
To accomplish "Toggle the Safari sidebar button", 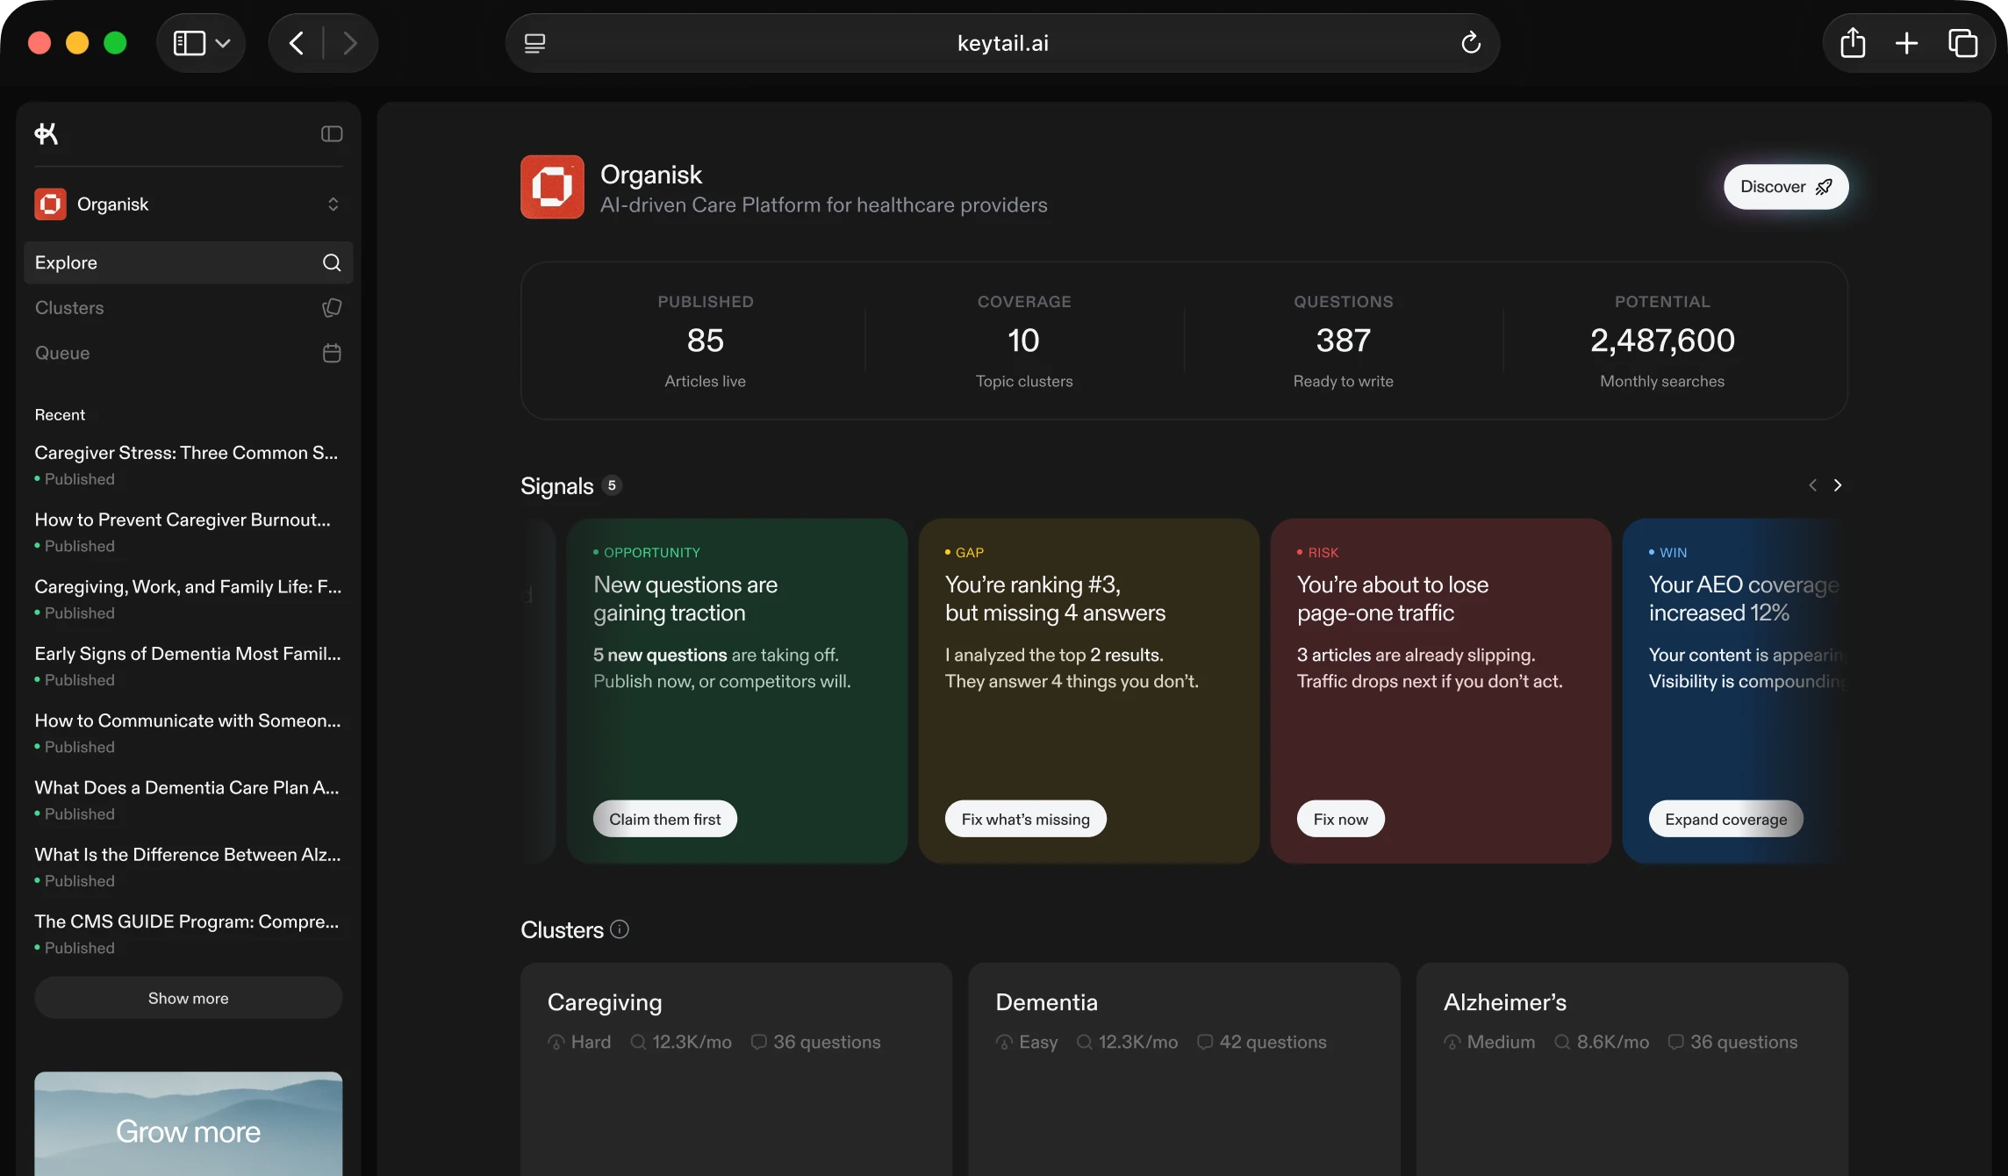I will [x=189, y=43].
